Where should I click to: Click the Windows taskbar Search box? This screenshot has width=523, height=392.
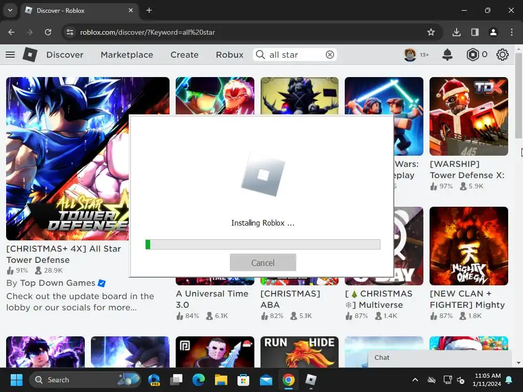(85, 380)
